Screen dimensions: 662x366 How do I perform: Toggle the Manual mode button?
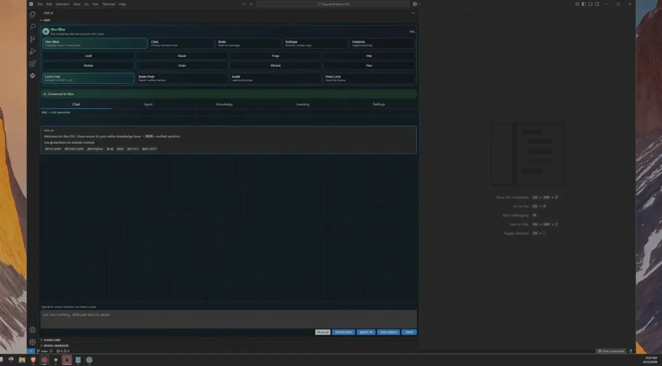(x=323, y=332)
